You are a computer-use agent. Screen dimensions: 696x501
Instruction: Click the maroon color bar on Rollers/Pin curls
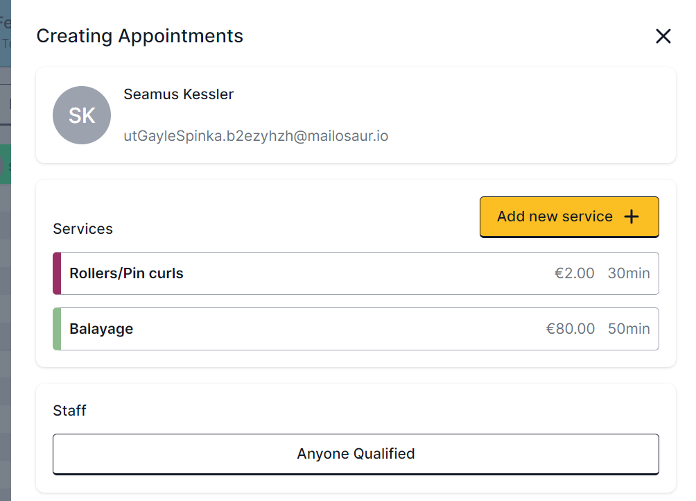pyautogui.click(x=57, y=273)
